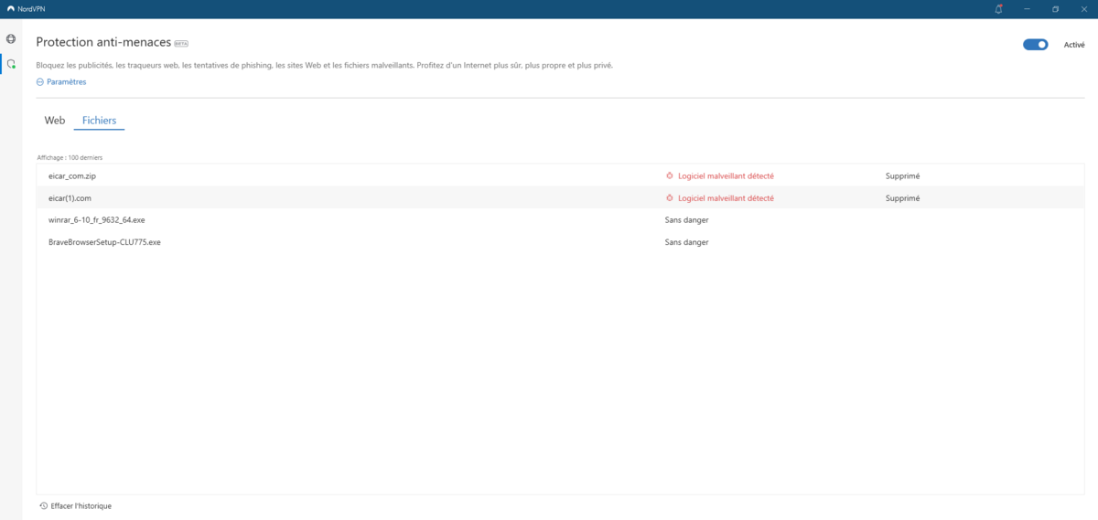This screenshot has width=1098, height=520.
Task: Select the Threat Protection shield sidebar icon
Action: pyautogui.click(x=11, y=64)
